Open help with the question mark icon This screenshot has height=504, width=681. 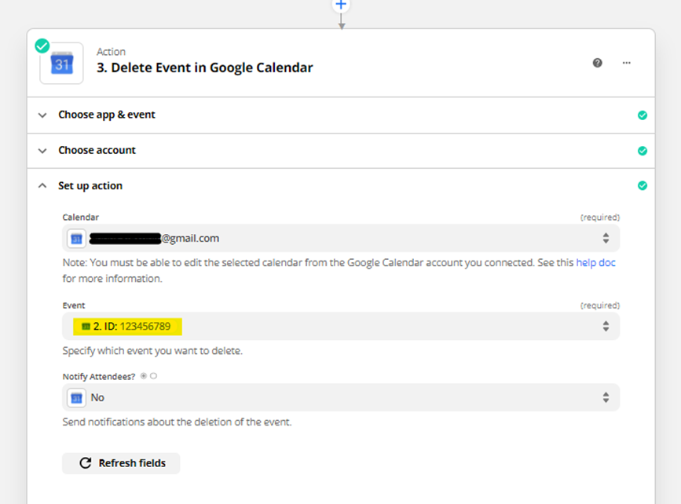click(x=598, y=63)
